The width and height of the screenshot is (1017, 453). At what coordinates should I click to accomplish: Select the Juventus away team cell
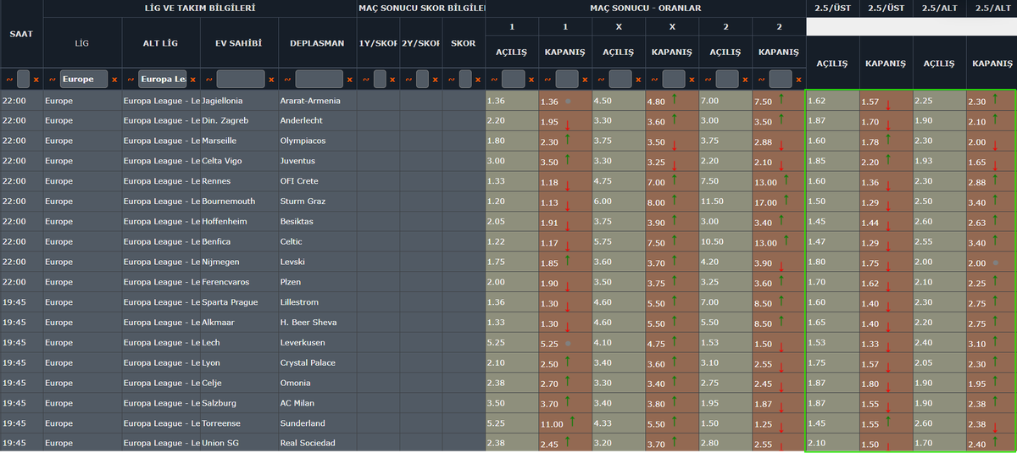(x=318, y=161)
